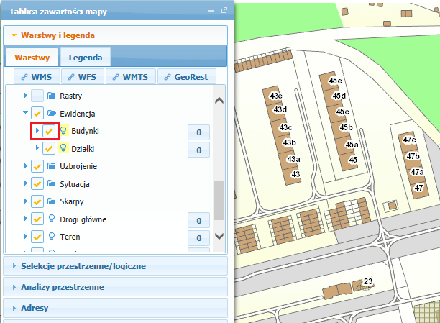Click the Drogi główne lightbulb icon
Screen dimensions: 440x323
[x=52, y=219]
